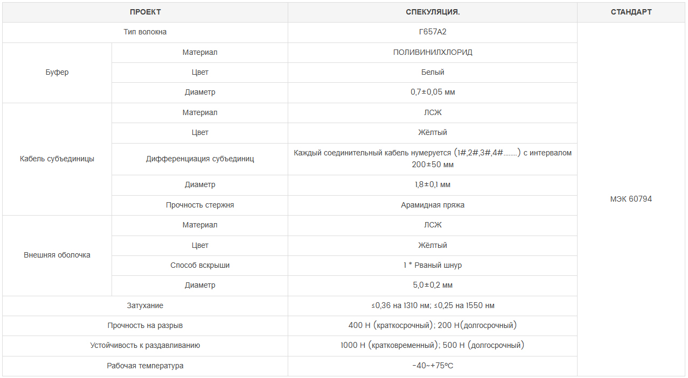This screenshot has width=688, height=378.
Task: Click the Арамидная пряжа cell
Action: 433,205
